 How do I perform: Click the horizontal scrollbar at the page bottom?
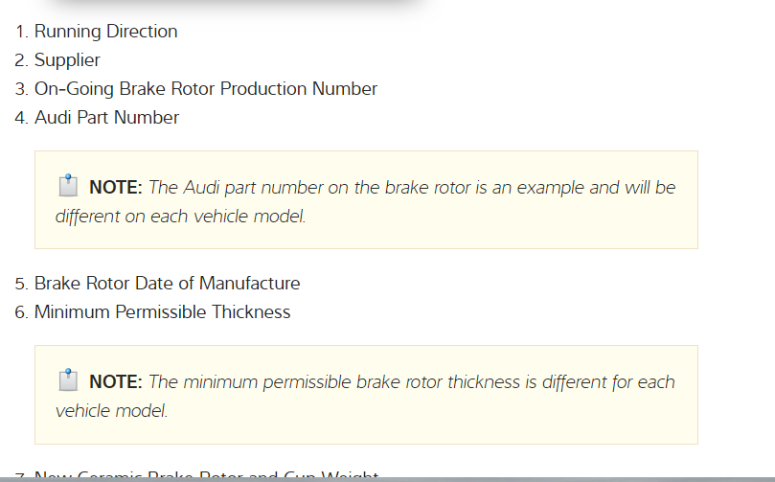pos(387,478)
